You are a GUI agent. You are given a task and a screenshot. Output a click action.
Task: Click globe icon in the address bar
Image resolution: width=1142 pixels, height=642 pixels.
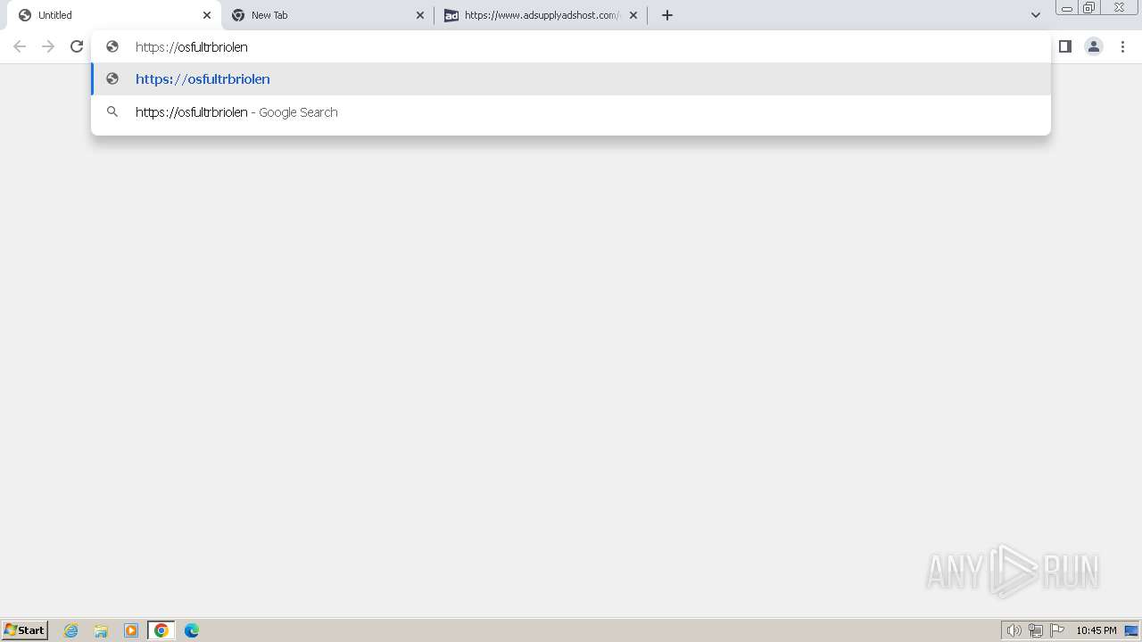click(x=112, y=46)
